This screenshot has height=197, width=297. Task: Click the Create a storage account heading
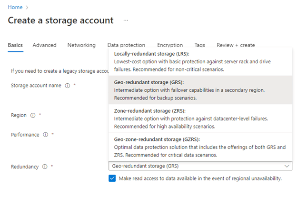[x=61, y=20]
